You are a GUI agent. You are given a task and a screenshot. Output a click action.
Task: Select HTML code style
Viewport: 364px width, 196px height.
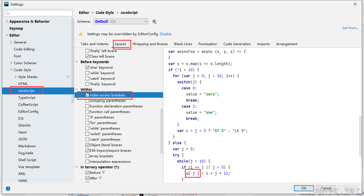pos(23,84)
